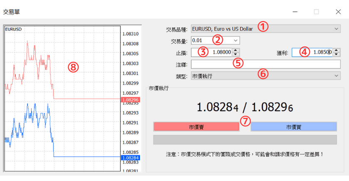The height and width of the screenshot is (181, 349).
Task: Click the large 1.08284 / 1.08296 quote
Action: [245, 107]
